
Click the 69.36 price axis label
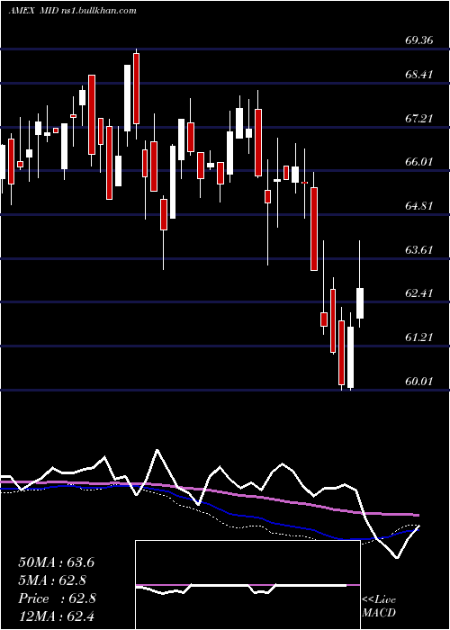click(x=419, y=40)
